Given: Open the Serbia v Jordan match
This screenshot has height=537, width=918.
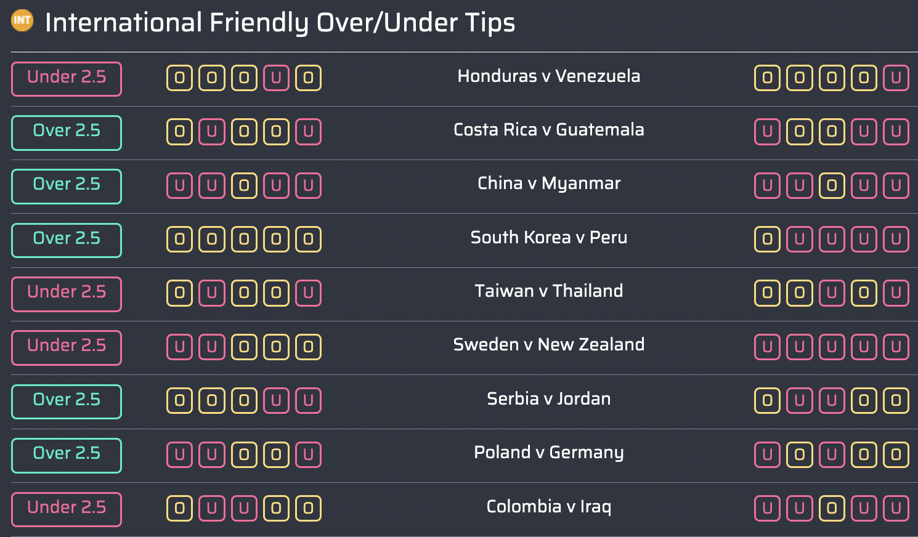Looking at the screenshot, I should (x=549, y=399).
